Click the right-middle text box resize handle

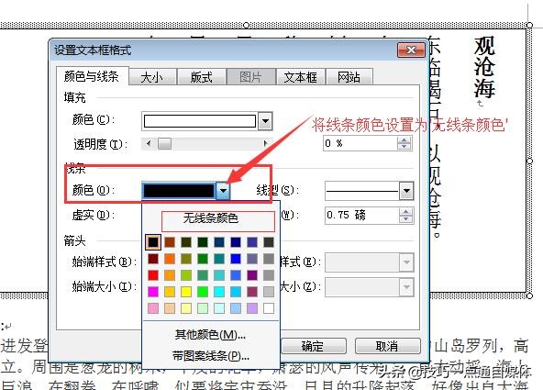[x=529, y=161]
